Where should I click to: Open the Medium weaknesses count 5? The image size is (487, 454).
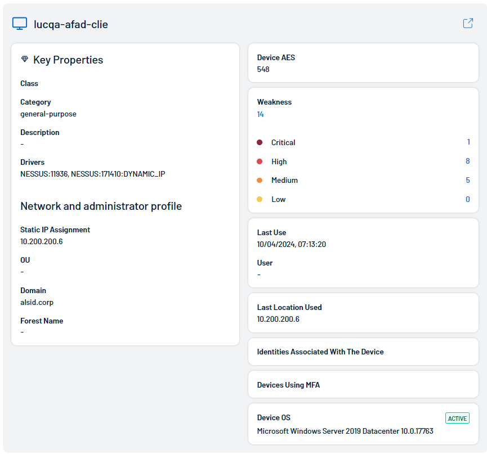468,180
